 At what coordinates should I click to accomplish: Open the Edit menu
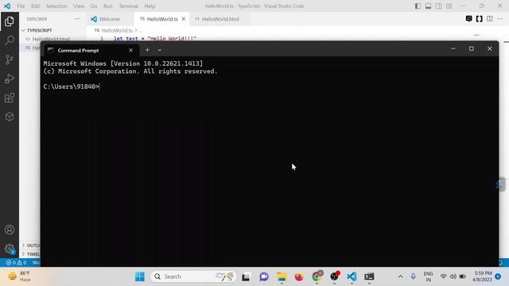35,6
